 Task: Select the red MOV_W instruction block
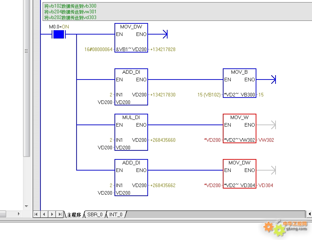[x=239, y=128]
